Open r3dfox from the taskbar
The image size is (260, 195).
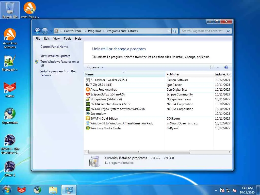coord(22,190)
